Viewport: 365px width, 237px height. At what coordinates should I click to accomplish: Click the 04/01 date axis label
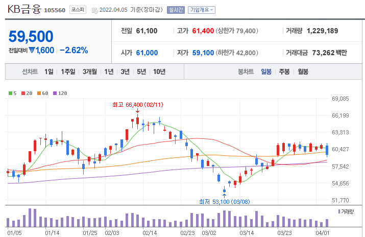tap(323, 233)
